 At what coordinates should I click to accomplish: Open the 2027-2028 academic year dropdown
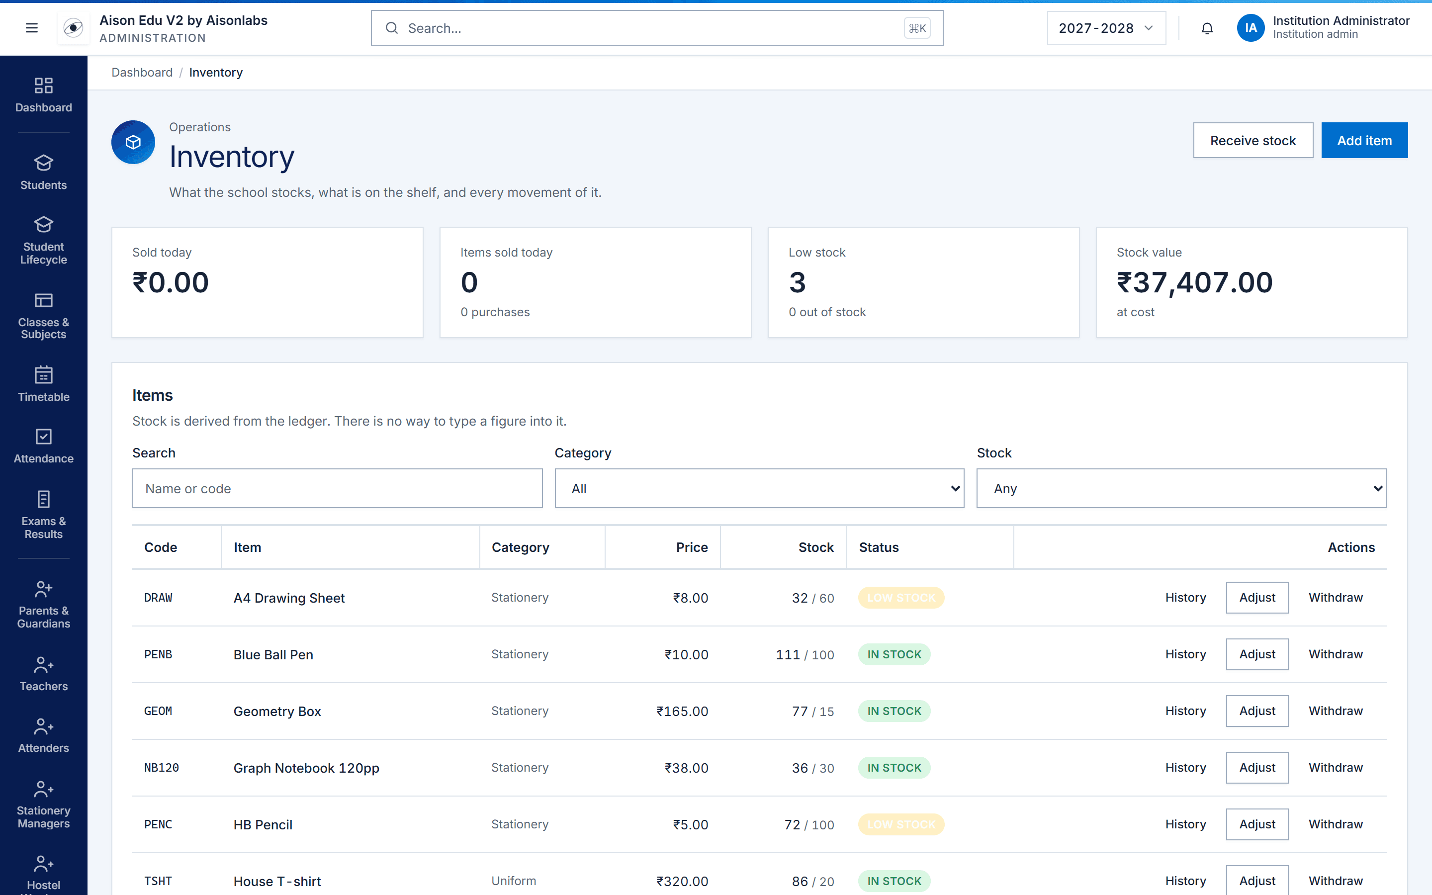pyautogui.click(x=1106, y=28)
